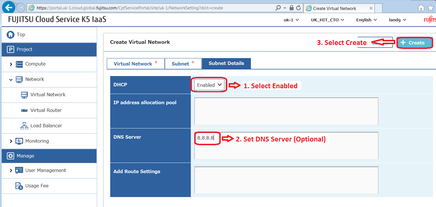Image resolution: width=436 pixels, height=207 pixels.
Task: Click the Project P icon
Action: coord(11,50)
